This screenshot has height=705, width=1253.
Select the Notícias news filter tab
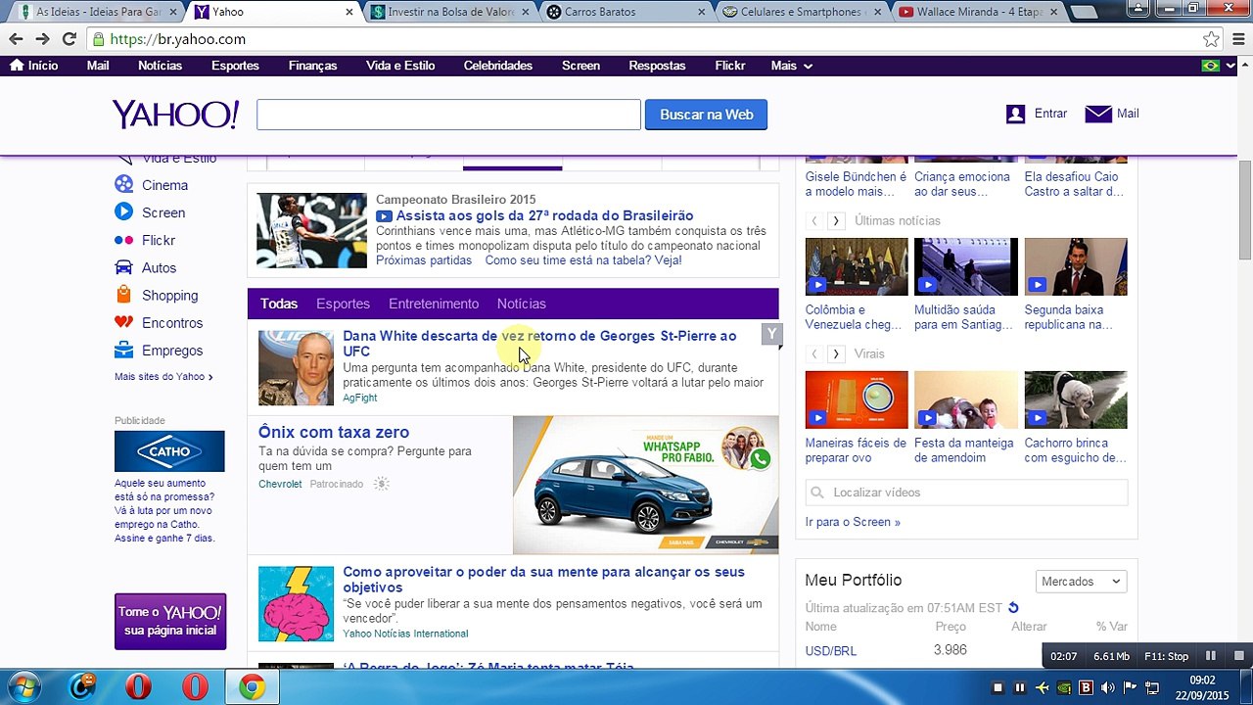[x=521, y=304]
